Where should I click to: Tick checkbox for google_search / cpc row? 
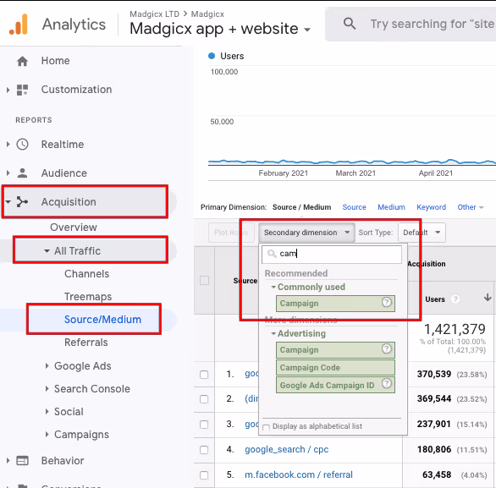pos(204,450)
